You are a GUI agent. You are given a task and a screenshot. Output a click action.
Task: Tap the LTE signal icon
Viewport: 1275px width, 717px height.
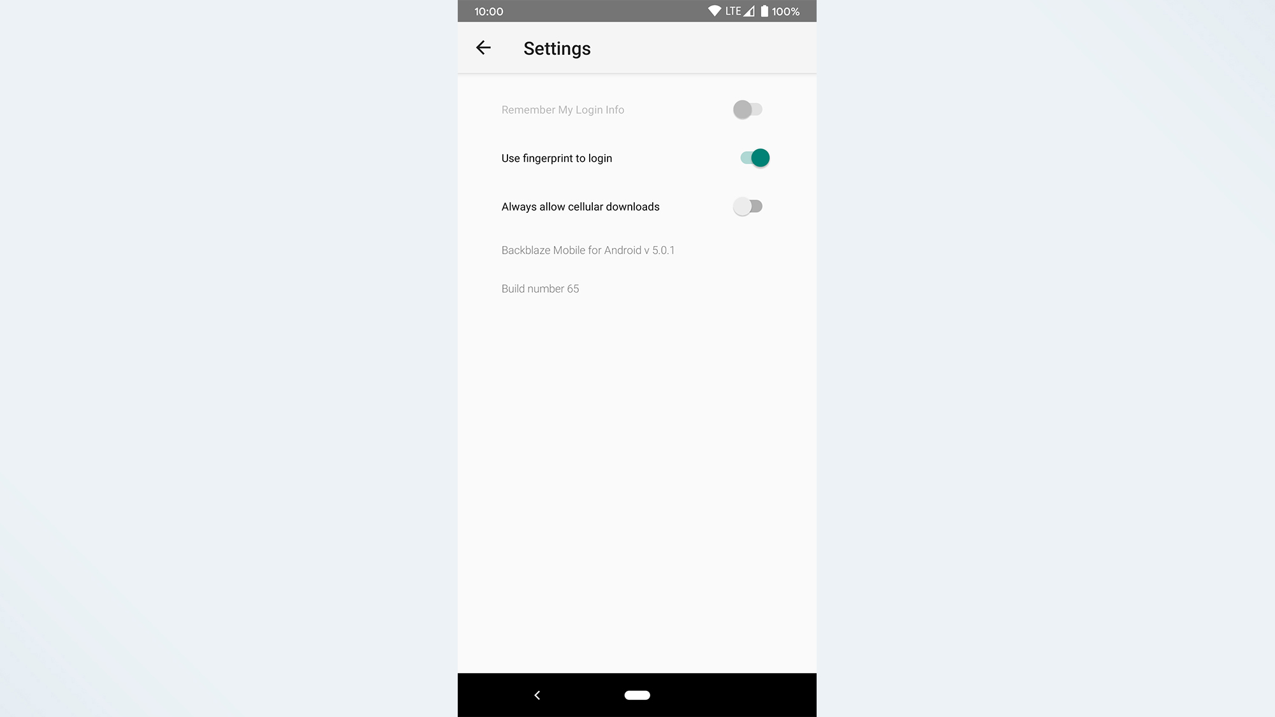tap(750, 10)
